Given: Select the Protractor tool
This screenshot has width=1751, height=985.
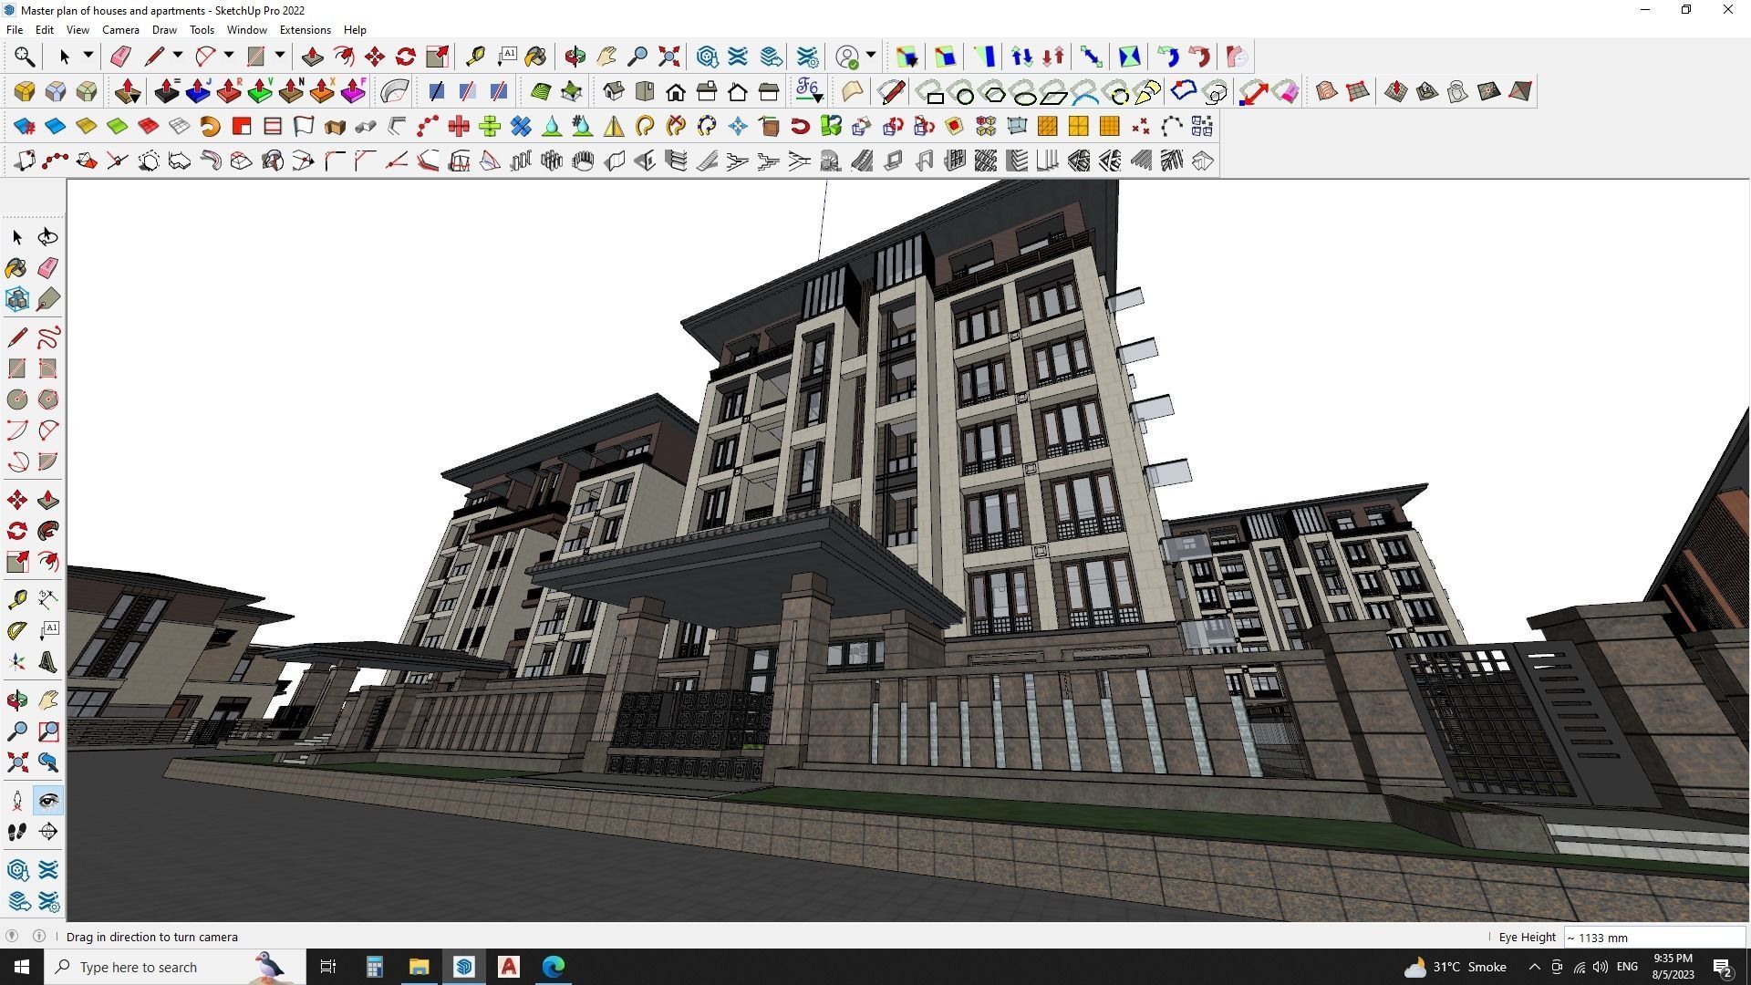Looking at the screenshot, I should click(x=16, y=631).
